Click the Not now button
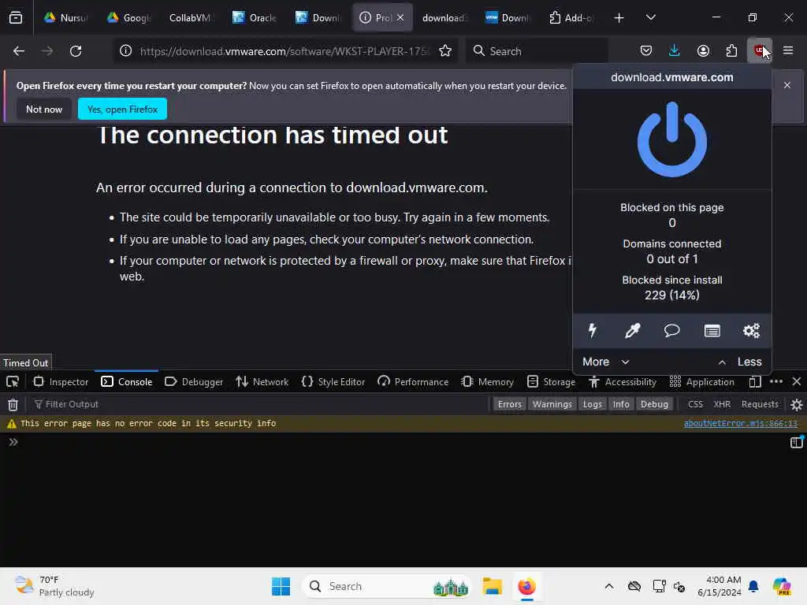This screenshot has width=807, height=605. coord(44,109)
